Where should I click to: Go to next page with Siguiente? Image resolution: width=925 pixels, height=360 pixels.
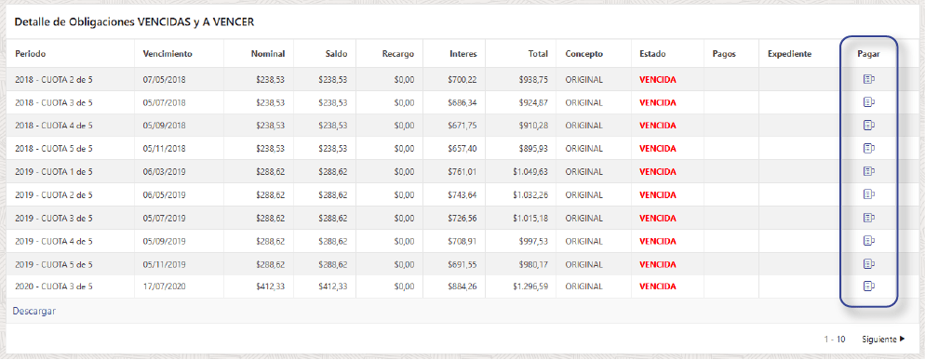(x=883, y=340)
